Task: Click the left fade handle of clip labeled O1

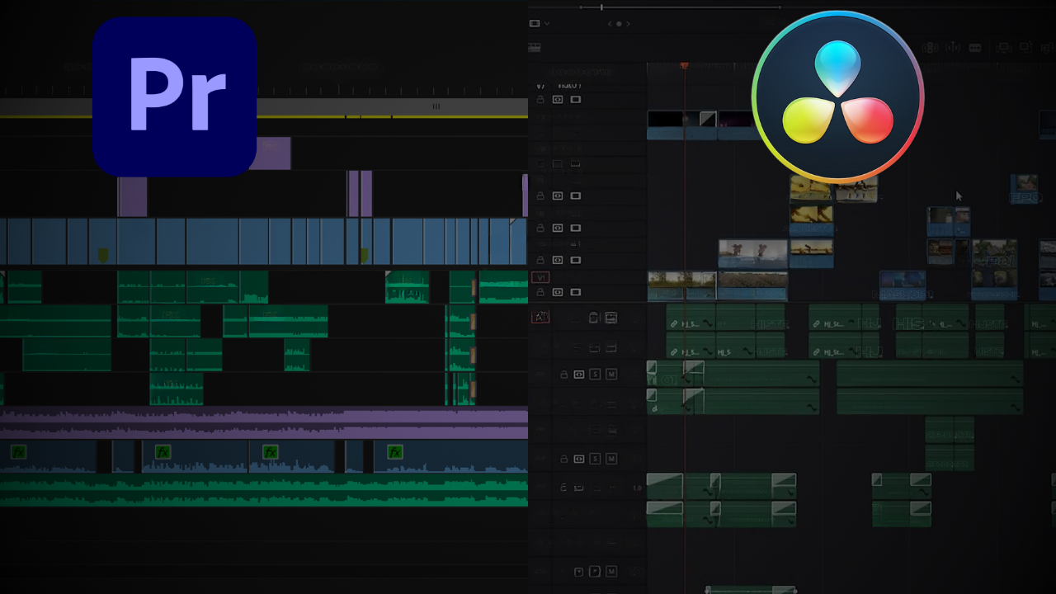Action: click(652, 367)
